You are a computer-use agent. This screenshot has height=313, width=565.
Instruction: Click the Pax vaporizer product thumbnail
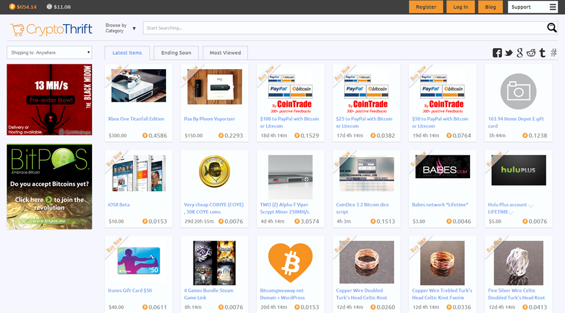[x=215, y=87]
